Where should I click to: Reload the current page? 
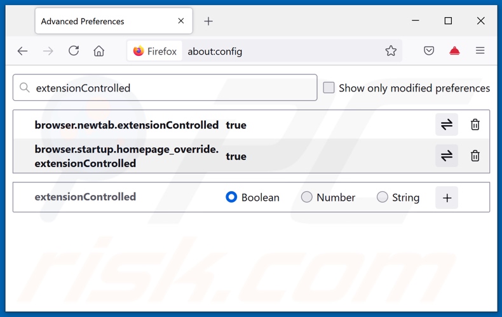[74, 51]
